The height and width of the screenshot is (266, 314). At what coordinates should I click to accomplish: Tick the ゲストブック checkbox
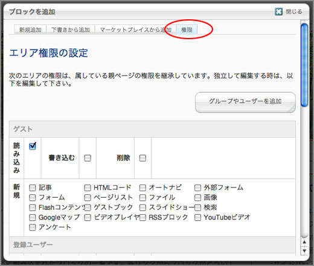tap(88, 207)
